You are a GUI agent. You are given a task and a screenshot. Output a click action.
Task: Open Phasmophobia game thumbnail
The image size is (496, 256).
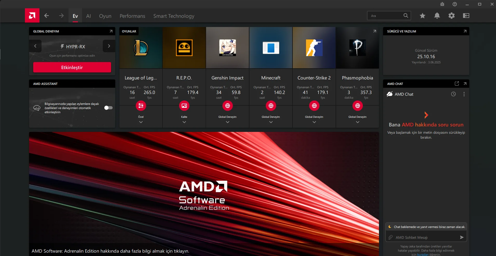click(x=358, y=48)
